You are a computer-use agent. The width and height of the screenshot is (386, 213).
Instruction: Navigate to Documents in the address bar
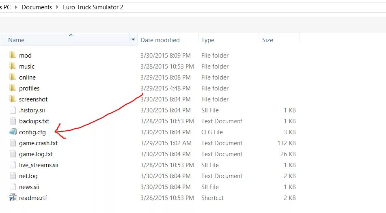tap(37, 7)
